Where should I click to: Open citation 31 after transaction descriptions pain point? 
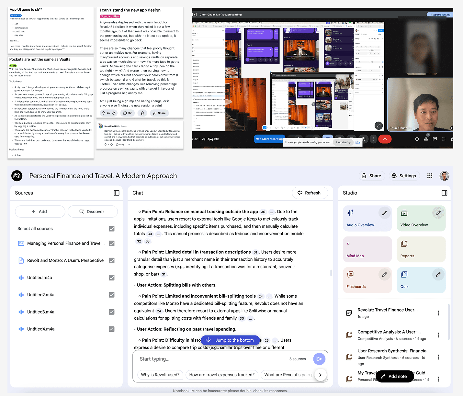click(x=255, y=252)
